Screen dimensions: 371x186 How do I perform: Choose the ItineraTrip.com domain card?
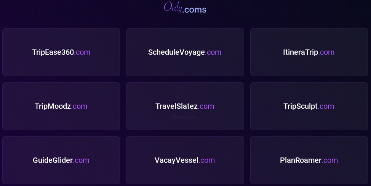309,52
